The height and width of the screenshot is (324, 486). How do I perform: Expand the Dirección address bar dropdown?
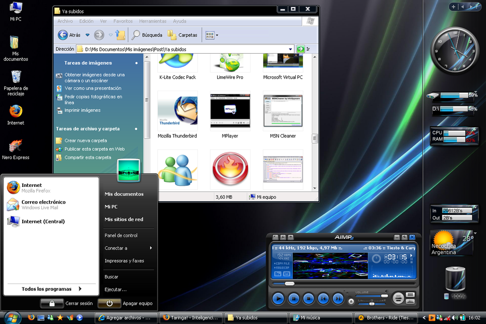290,49
